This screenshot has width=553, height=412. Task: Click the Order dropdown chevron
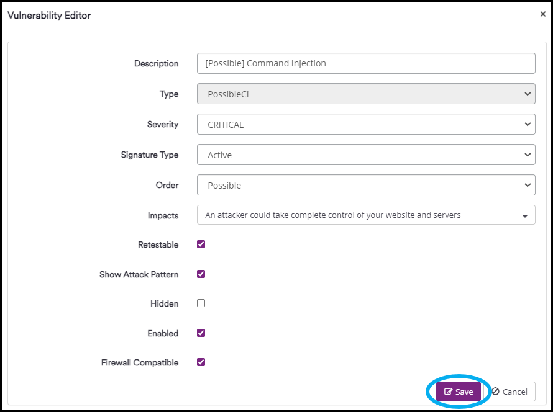527,185
